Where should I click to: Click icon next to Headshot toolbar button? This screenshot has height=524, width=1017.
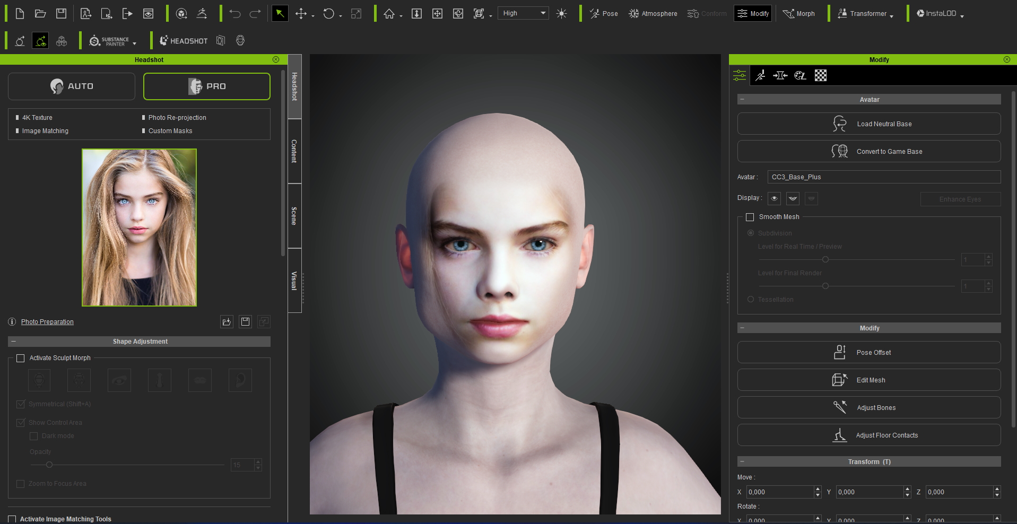221,41
